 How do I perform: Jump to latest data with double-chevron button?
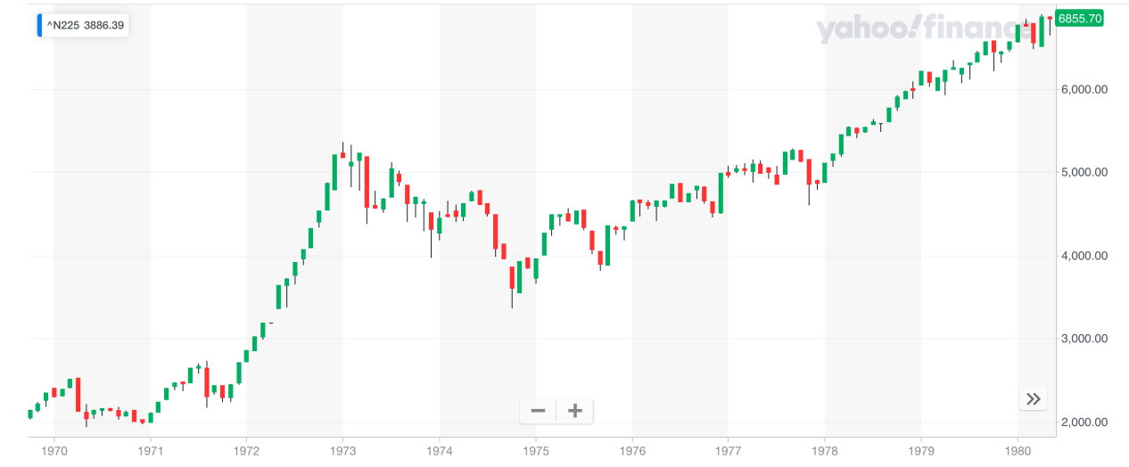point(1033,399)
